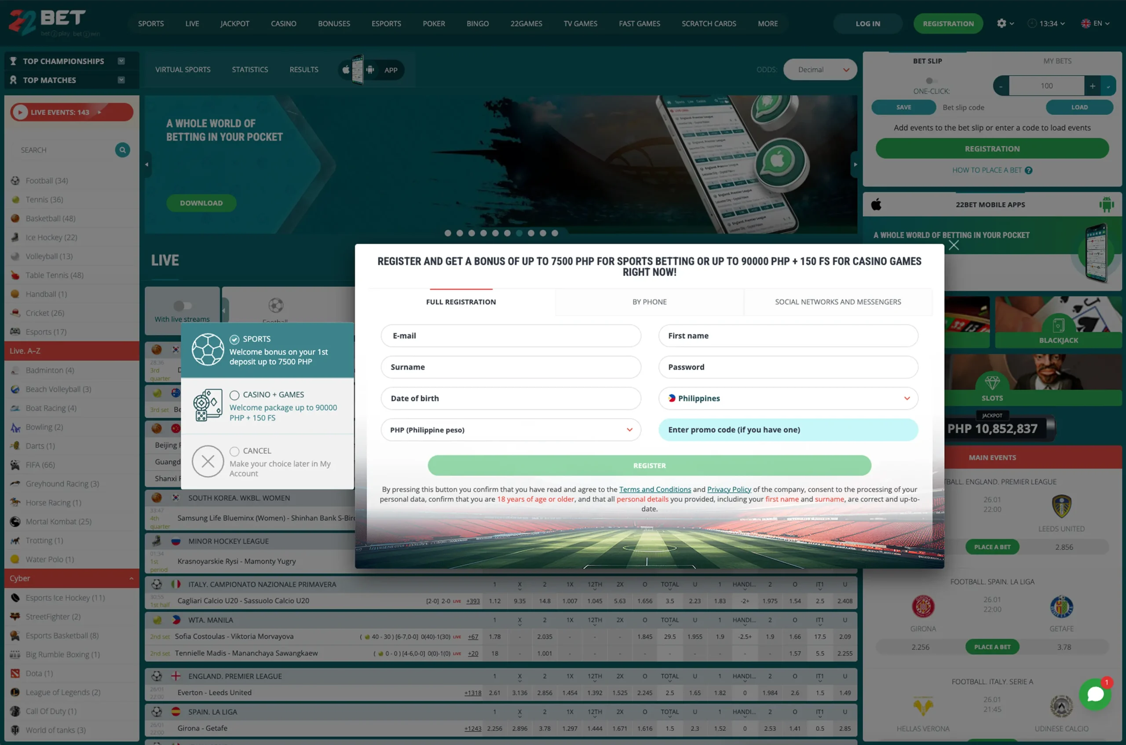Open the live chat bubble icon
This screenshot has width=1126, height=745.
pos(1095,694)
